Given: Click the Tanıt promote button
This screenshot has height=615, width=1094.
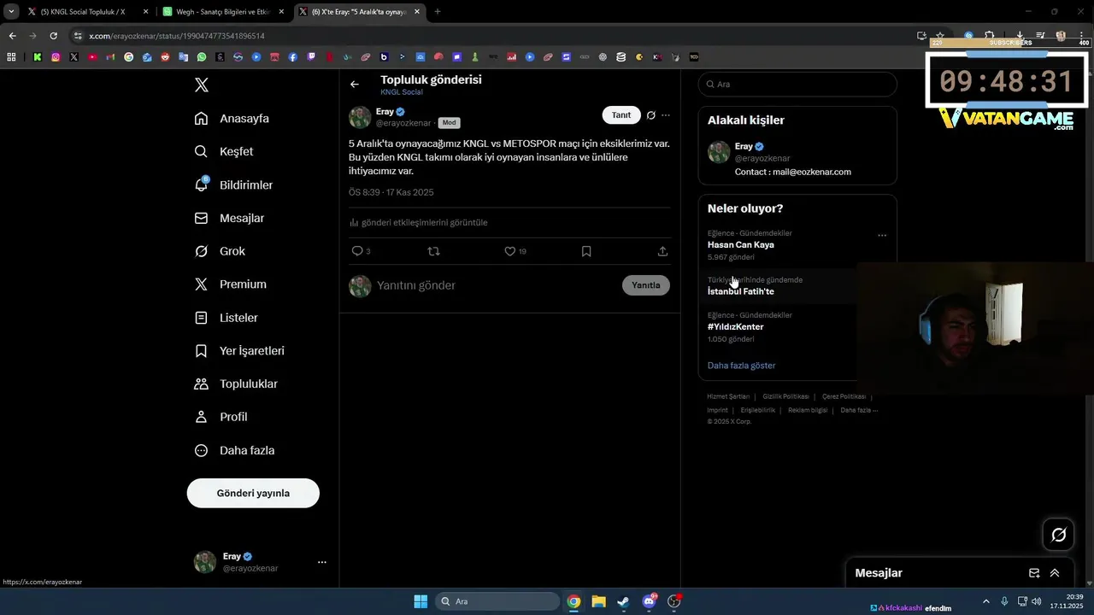Looking at the screenshot, I should tap(621, 115).
